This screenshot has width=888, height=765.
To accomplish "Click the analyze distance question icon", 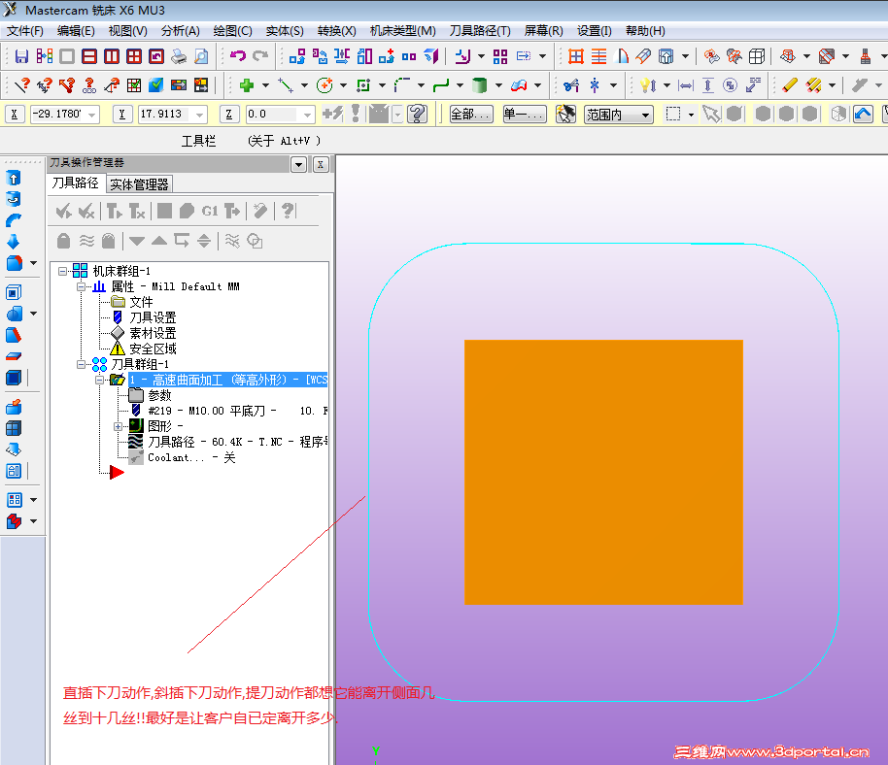I will pos(44,85).
